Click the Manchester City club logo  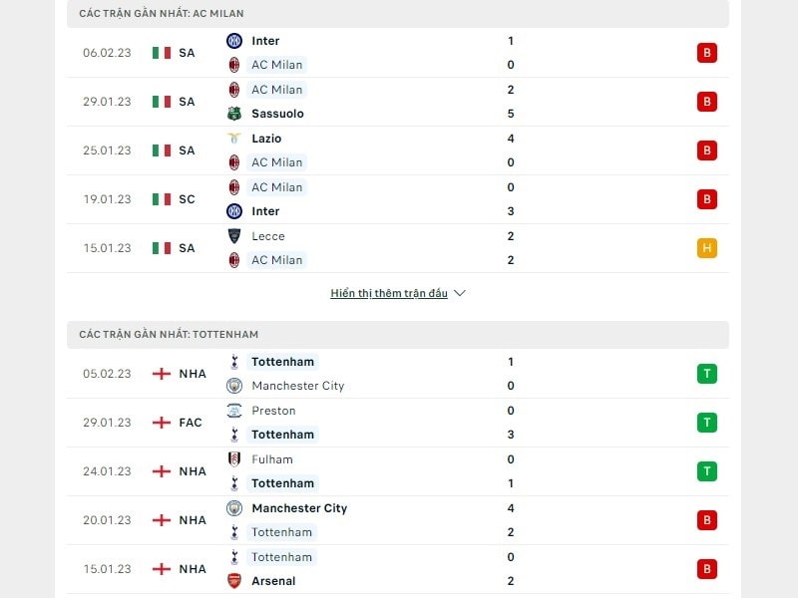232,386
